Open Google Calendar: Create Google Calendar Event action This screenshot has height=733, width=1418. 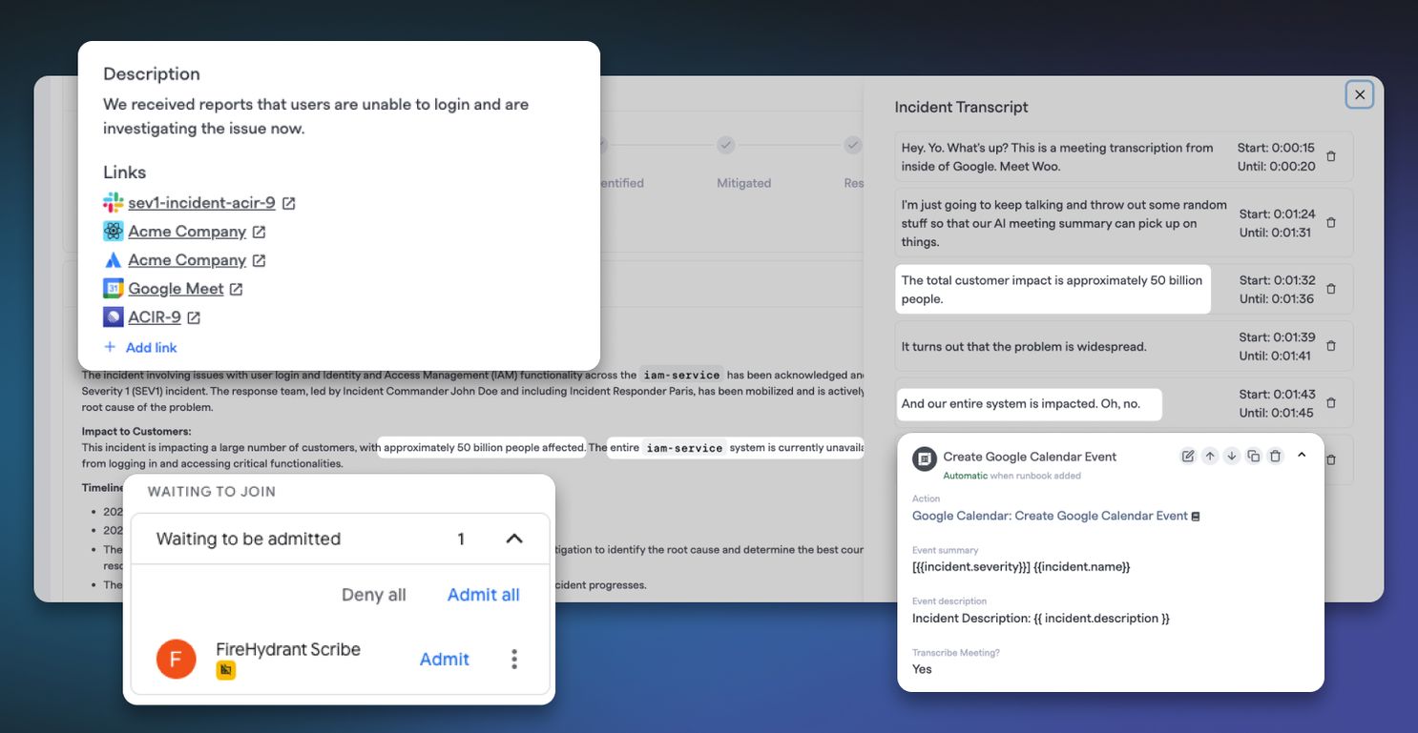click(x=1050, y=516)
